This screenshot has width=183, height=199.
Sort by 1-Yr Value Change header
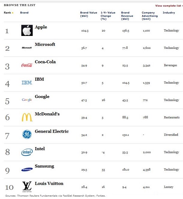(x=108, y=16)
